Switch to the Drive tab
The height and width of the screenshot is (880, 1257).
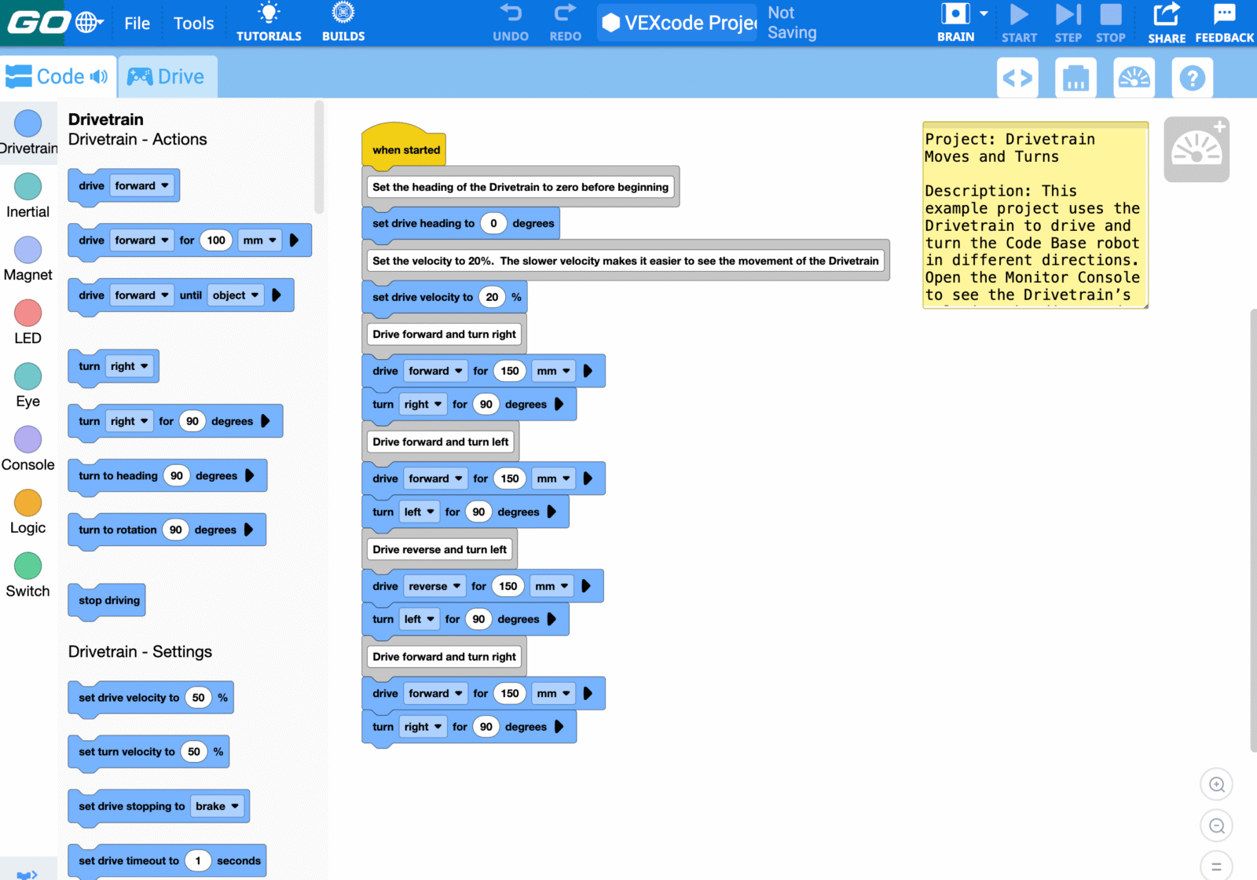(167, 76)
